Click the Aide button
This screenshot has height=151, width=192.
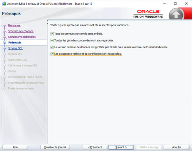(15, 147)
